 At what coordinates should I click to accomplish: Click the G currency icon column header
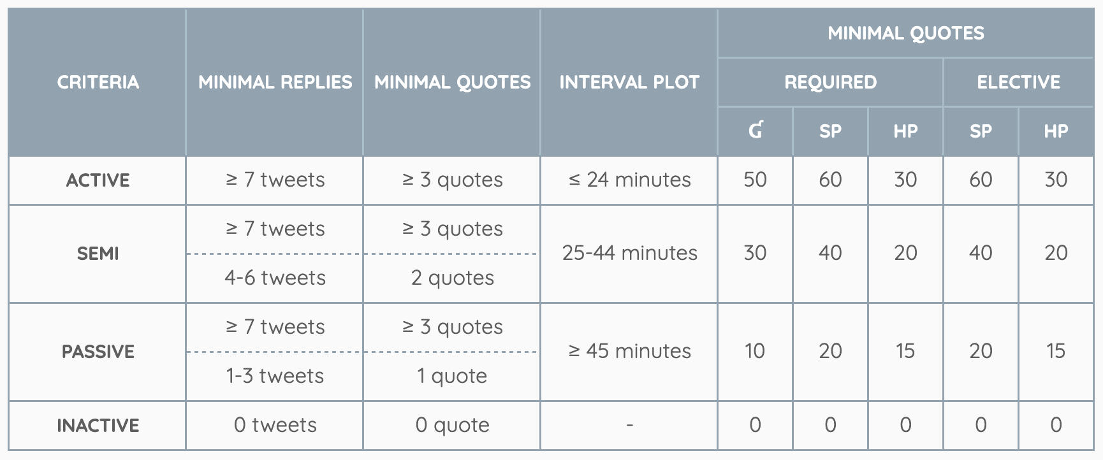(x=755, y=131)
